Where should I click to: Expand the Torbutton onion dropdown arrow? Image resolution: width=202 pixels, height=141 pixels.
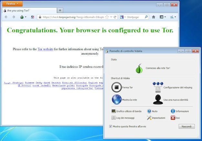tap(26, 17)
